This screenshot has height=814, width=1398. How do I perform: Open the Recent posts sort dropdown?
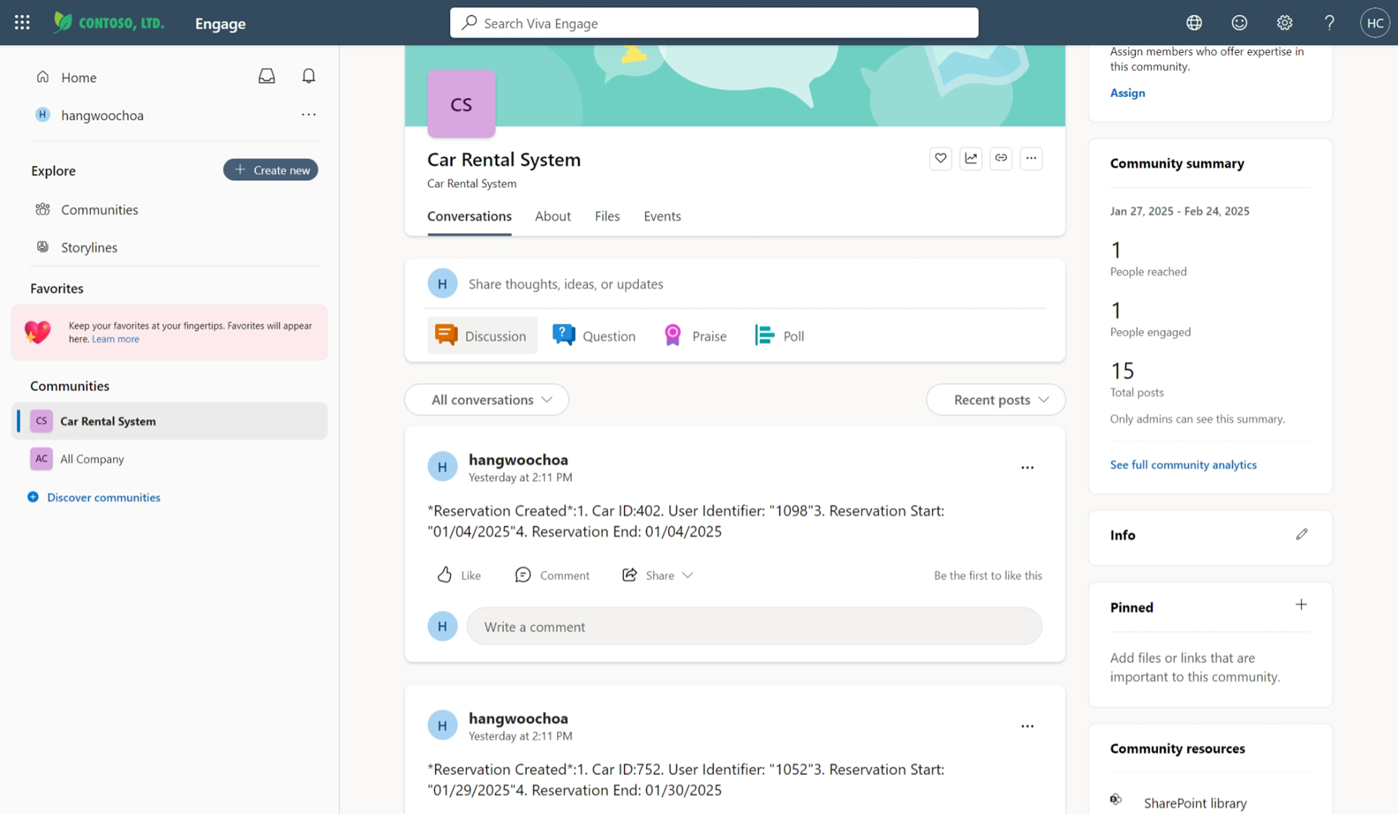[x=996, y=399]
